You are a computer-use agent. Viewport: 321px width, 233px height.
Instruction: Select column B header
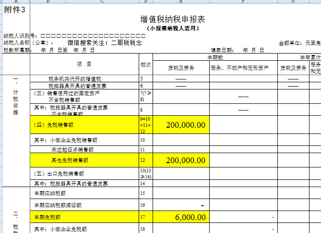tap(48, 1)
